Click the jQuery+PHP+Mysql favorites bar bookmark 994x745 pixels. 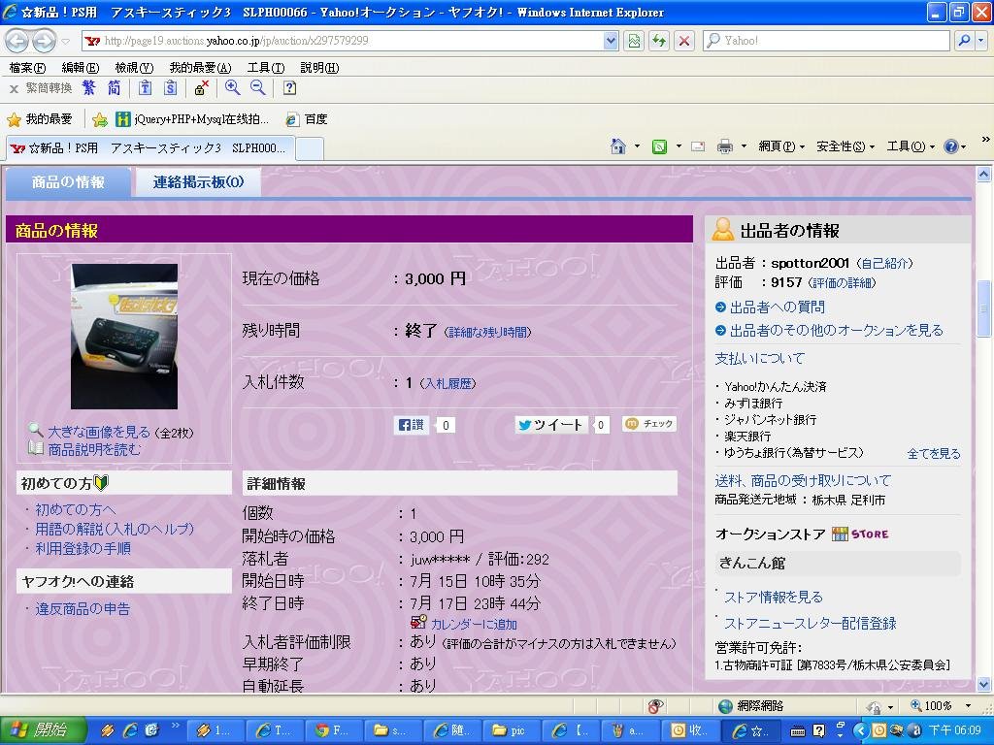(193, 119)
